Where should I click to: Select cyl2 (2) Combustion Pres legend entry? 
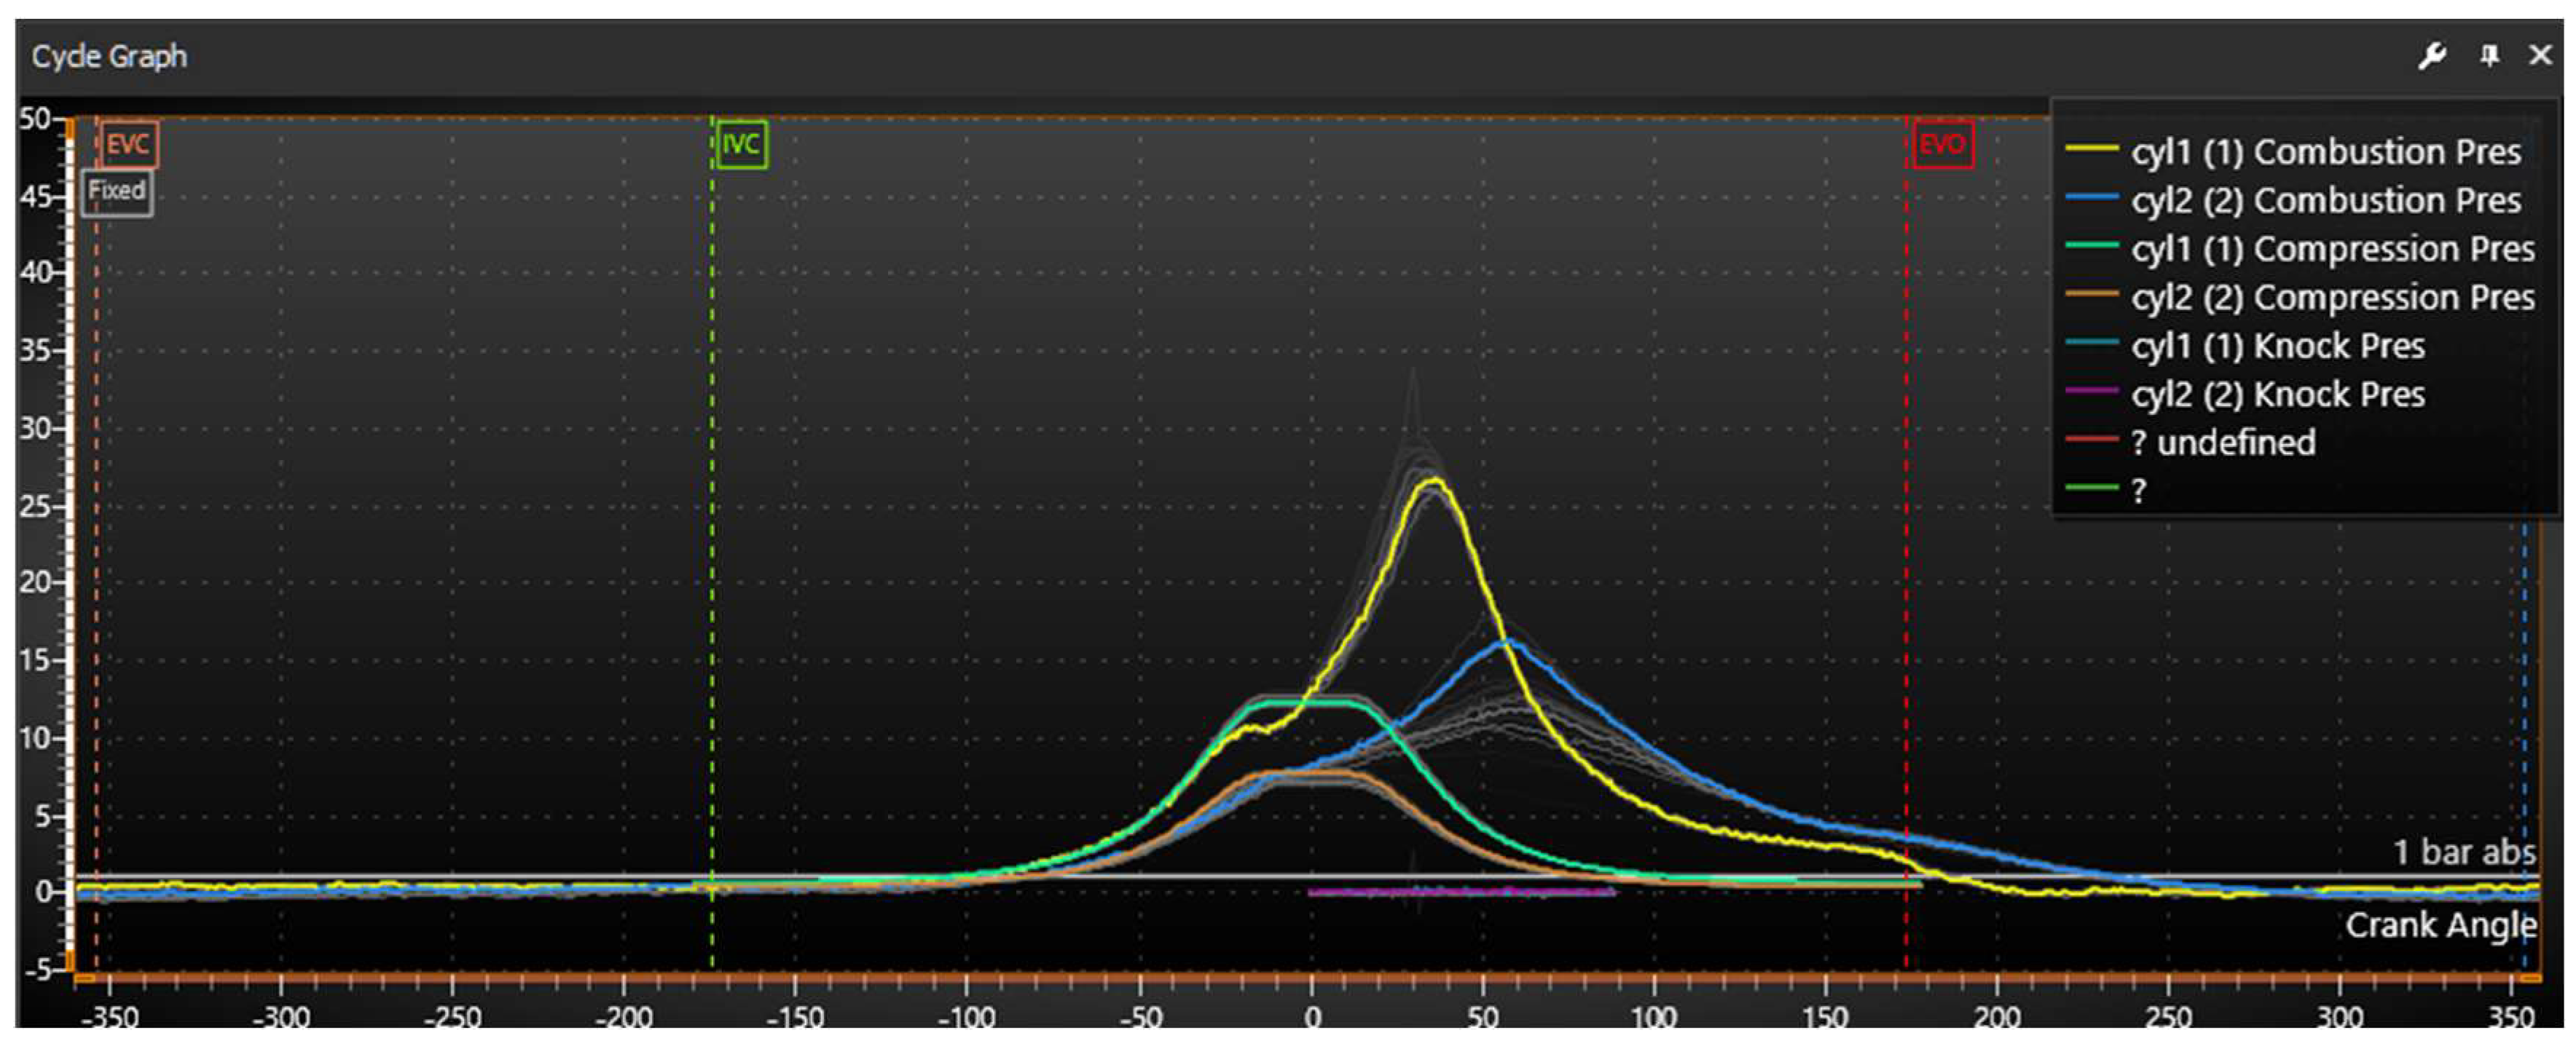[2326, 201]
